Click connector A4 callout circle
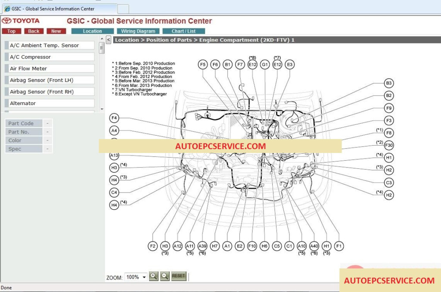 click(x=114, y=130)
